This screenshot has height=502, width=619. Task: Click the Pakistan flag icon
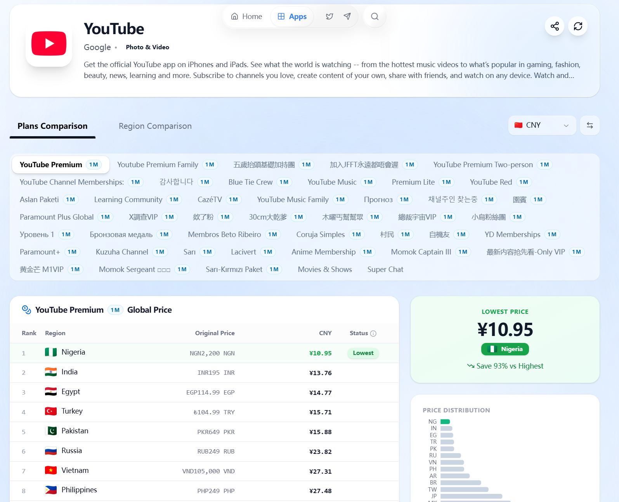coord(51,431)
